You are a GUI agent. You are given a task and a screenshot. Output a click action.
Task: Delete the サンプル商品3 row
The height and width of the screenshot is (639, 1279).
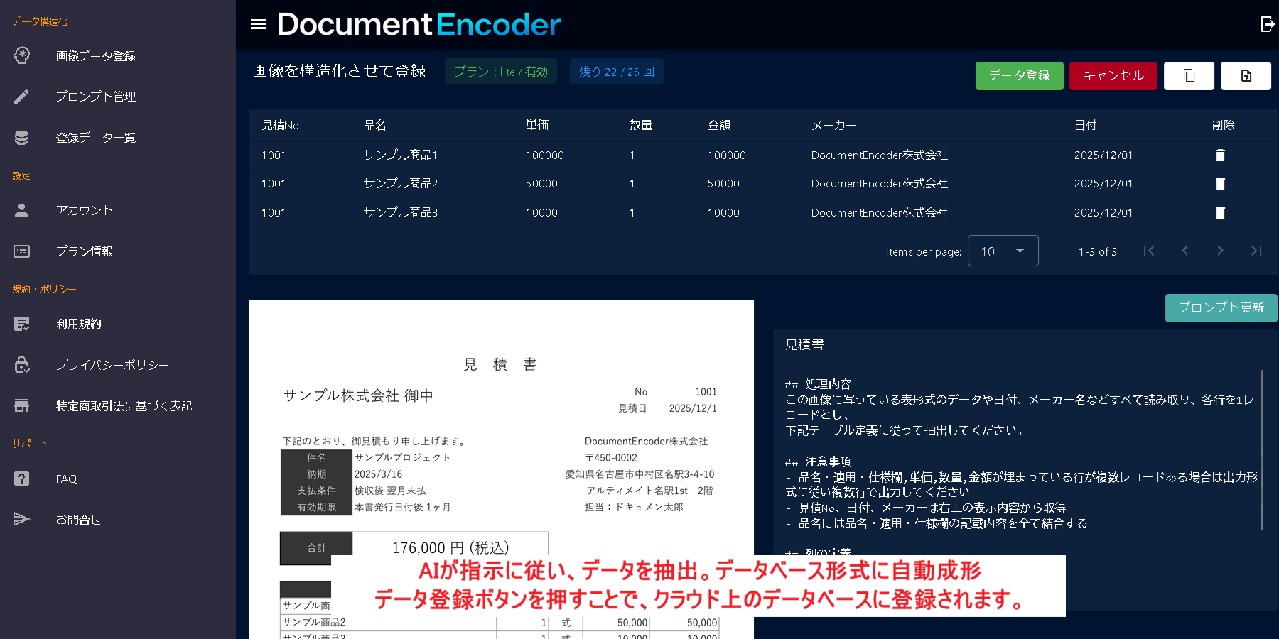(x=1220, y=213)
